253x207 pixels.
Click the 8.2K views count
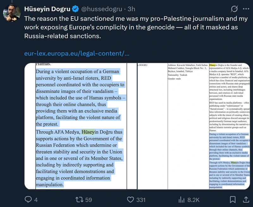193,200
